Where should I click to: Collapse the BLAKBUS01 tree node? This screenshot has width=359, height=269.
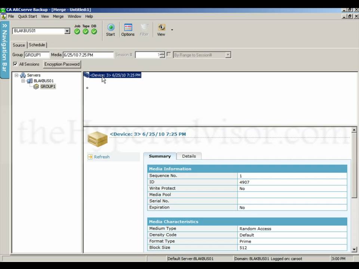(x=23, y=81)
